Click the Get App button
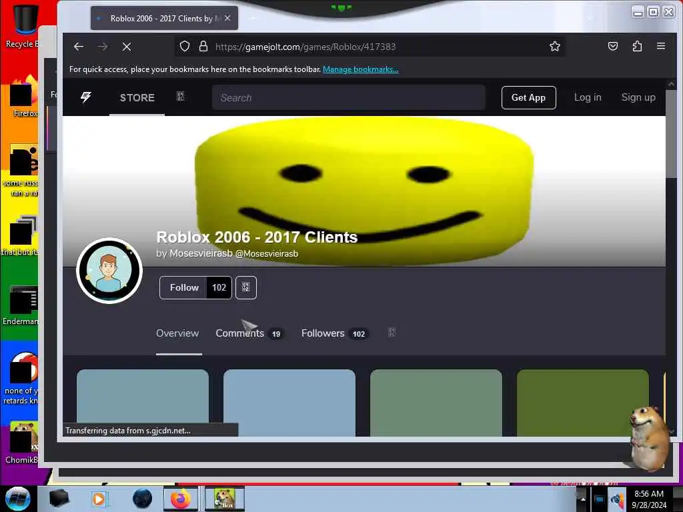This screenshot has height=512, width=683. pos(528,97)
